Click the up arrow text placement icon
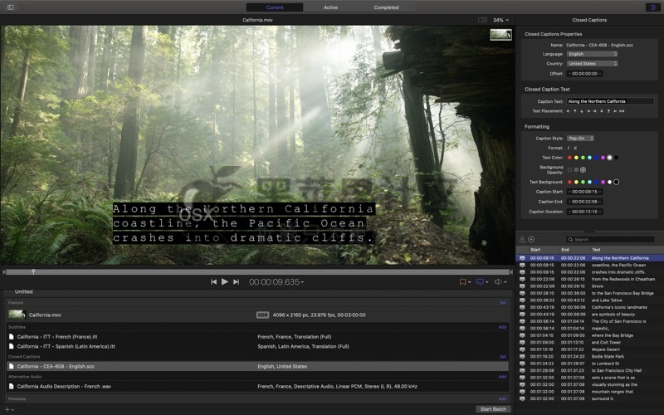The image size is (664, 415). pyautogui.click(x=574, y=111)
